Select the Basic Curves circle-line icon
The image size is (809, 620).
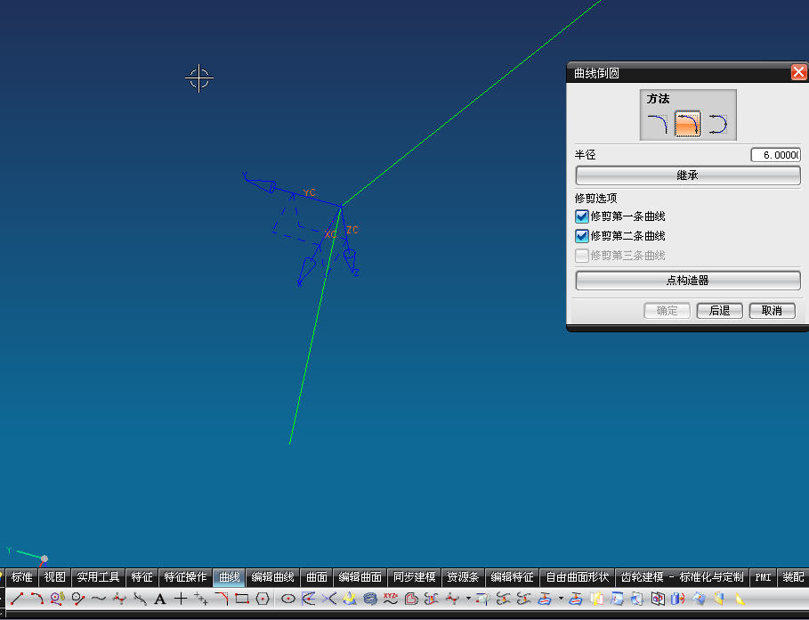[x=78, y=599]
